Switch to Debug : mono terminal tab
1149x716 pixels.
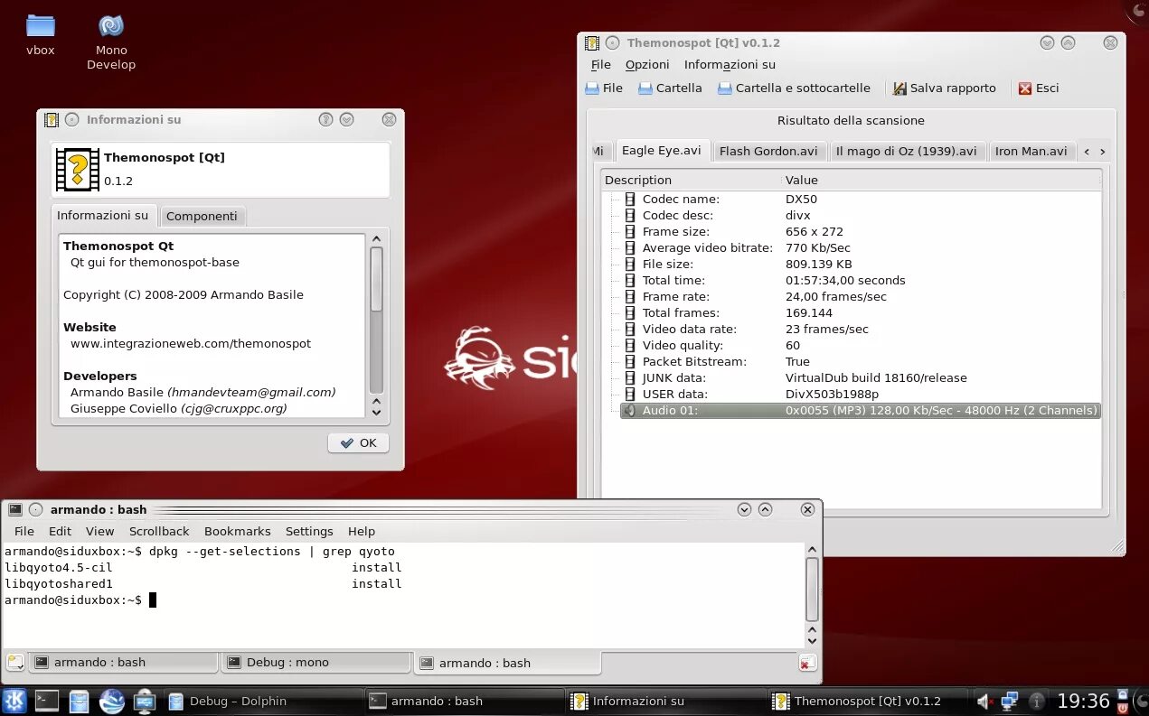pyautogui.click(x=316, y=662)
